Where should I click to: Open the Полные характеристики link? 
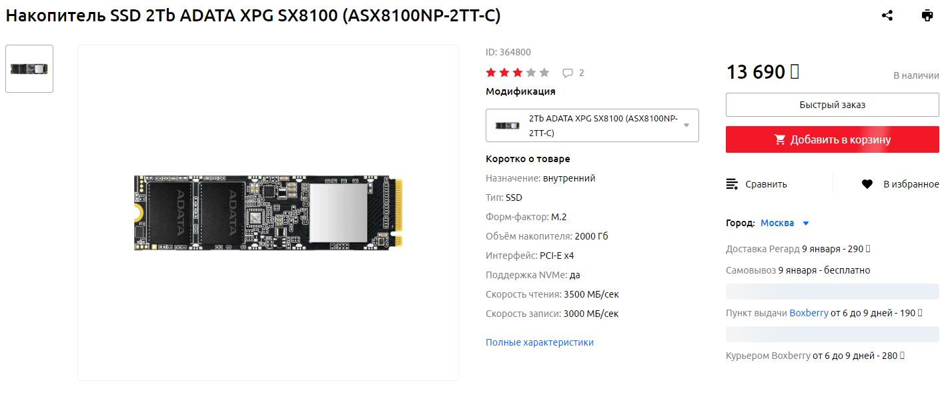point(540,342)
